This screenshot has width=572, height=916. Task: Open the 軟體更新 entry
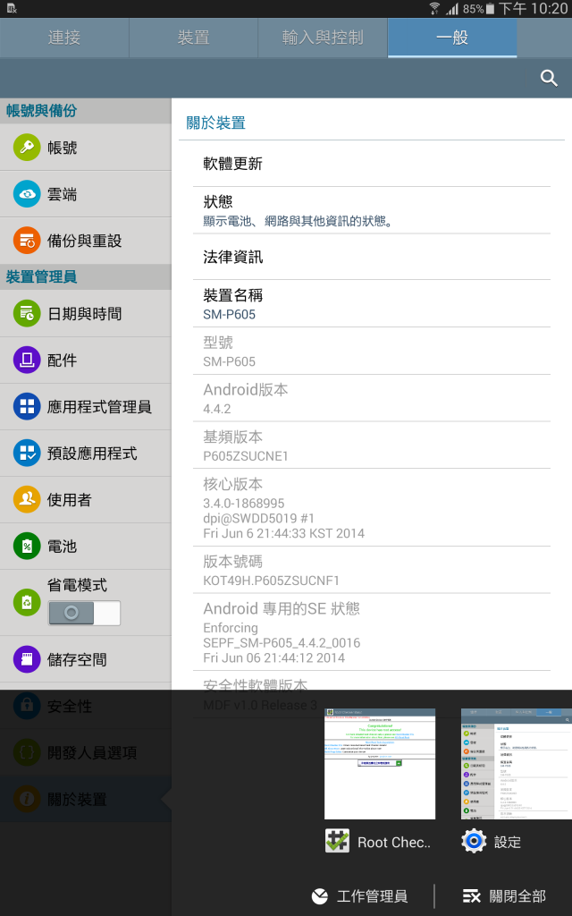[x=372, y=164]
